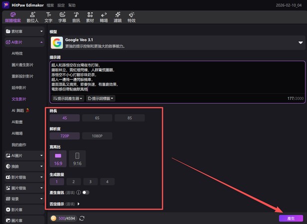Viewport: 307px width, 224px height.
Task: Select 文生影片 text-to-video item
Action: tap(19, 99)
